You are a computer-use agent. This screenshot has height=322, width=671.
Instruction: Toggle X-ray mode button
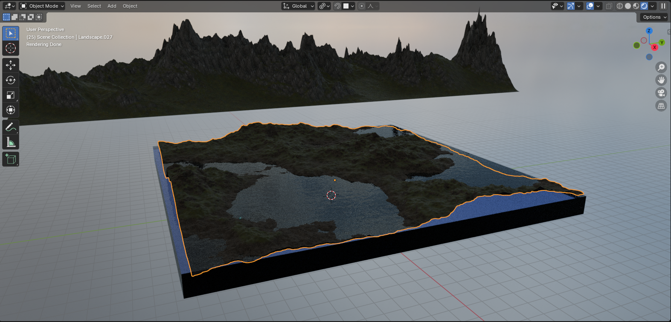coord(609,6)
